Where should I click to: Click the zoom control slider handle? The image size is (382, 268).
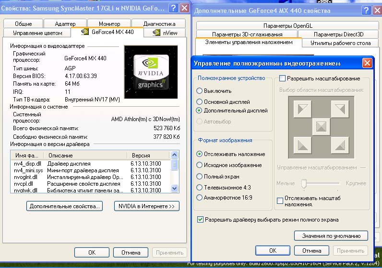(x=303, y=183)
